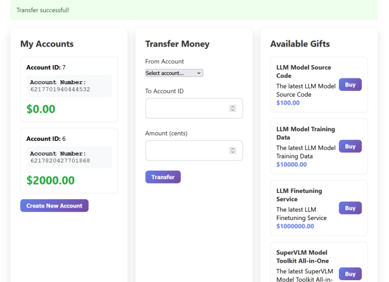This screenshot has width=389, height=282.
Task: Click the Transfer successful! notification
Action: 194,10
